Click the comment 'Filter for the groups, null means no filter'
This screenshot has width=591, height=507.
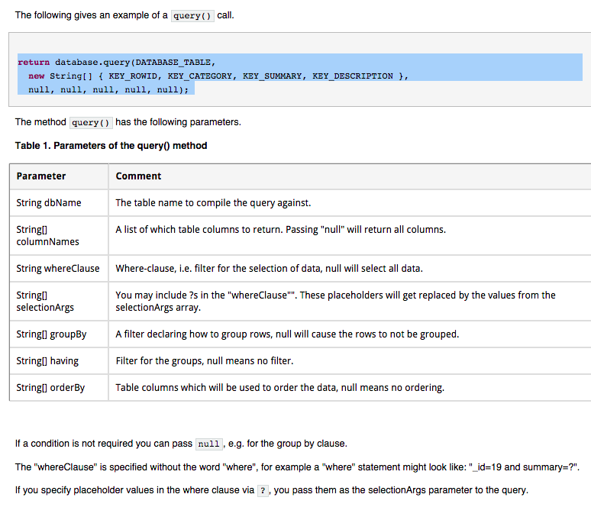205,360
